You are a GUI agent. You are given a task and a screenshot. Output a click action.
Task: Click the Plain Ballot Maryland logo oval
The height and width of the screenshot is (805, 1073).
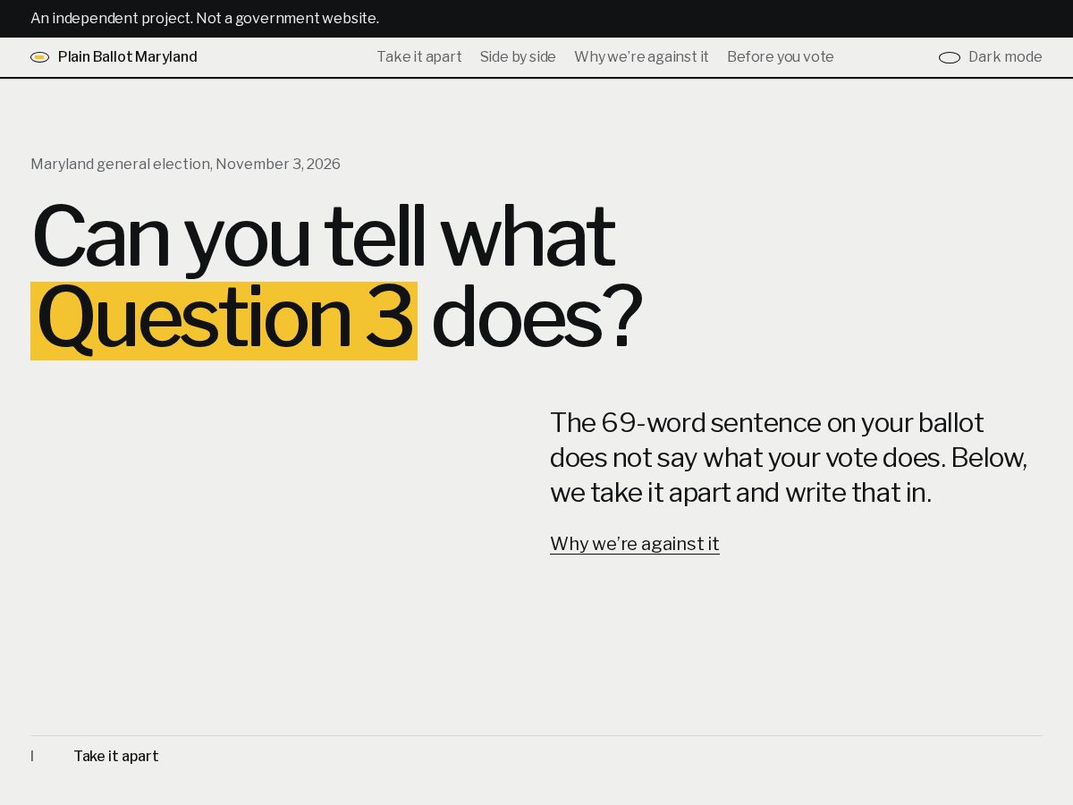coord(39,57)
